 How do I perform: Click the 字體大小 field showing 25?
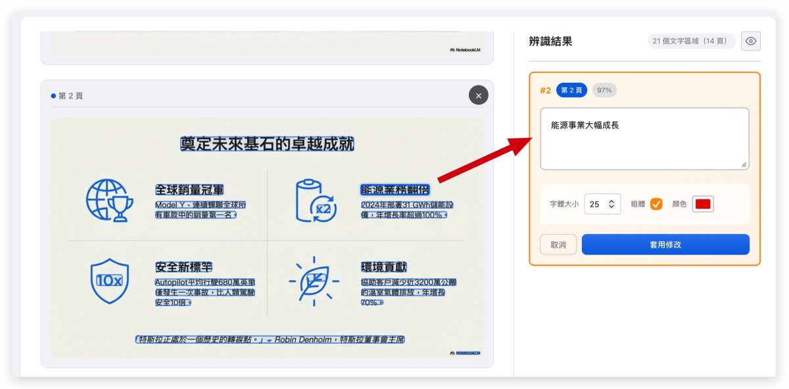tap(602, 204)
